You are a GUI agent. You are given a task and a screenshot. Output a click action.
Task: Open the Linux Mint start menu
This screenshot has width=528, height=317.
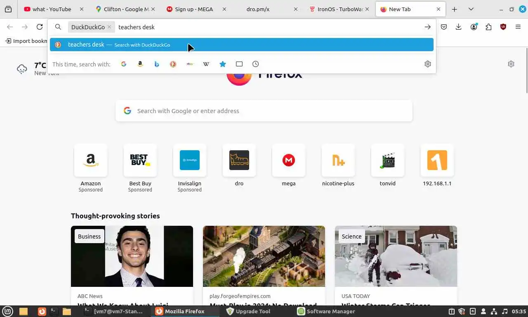(x=7, y=311)
